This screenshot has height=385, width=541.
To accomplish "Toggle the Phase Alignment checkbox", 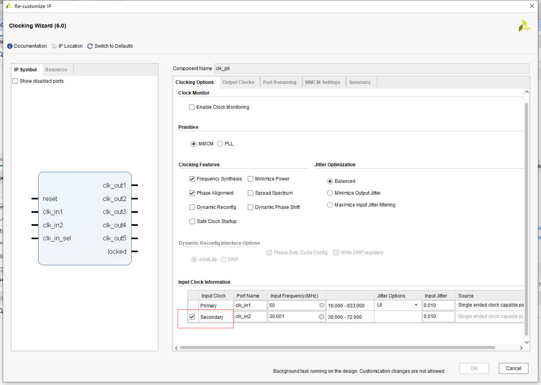I will click(192, 193).
